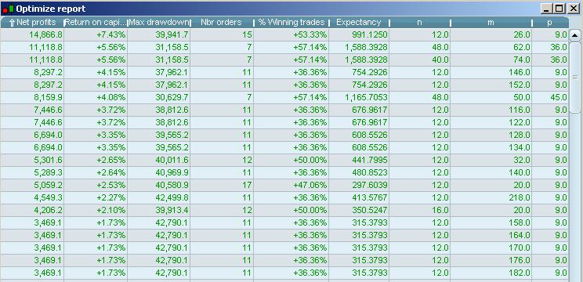The image size is (583, 282).
Task: Select winning trades +47.06%
Action: tap(310, 185)
